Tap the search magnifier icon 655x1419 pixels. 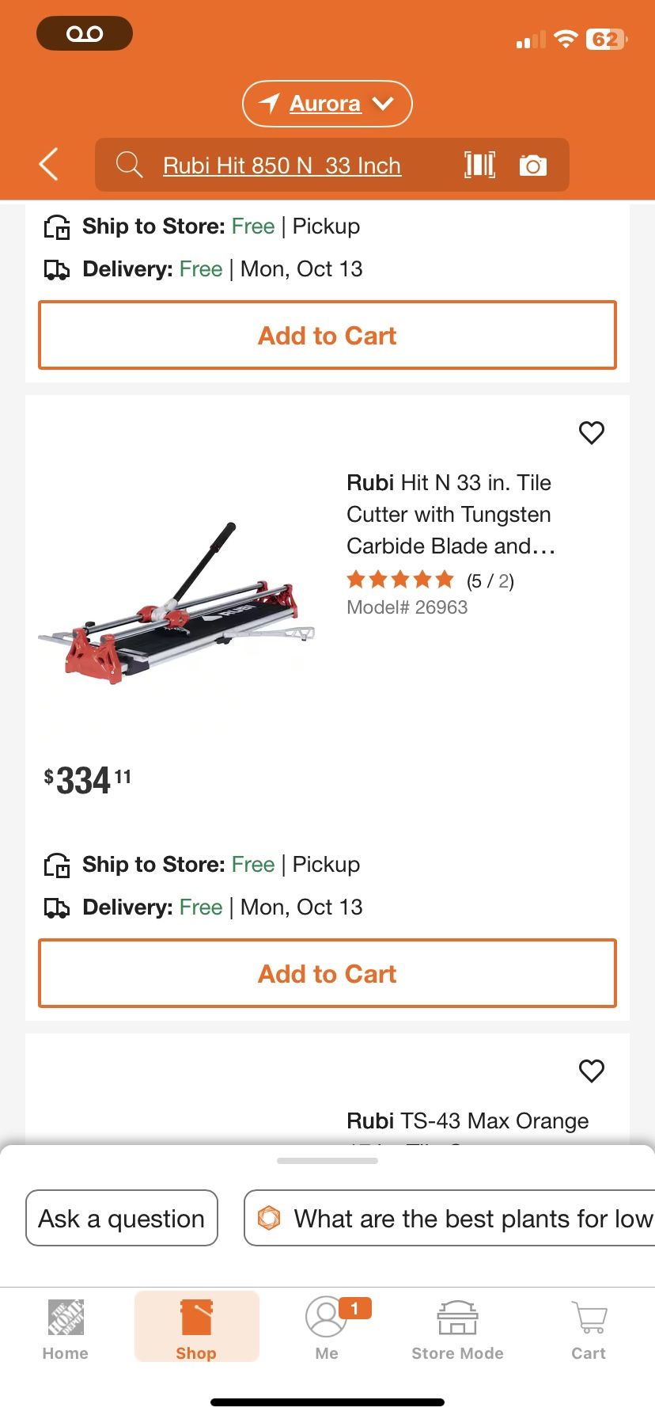point(129,165)
